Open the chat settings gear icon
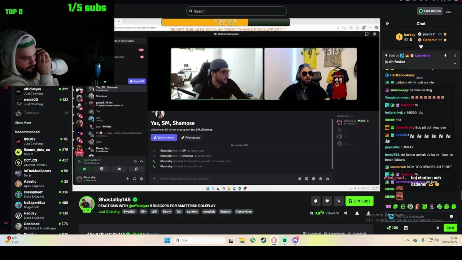 click(x=438, y=228)
